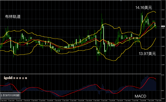
Task: Click the MACD 0.00 level axis label
Action: click(162, 90)
